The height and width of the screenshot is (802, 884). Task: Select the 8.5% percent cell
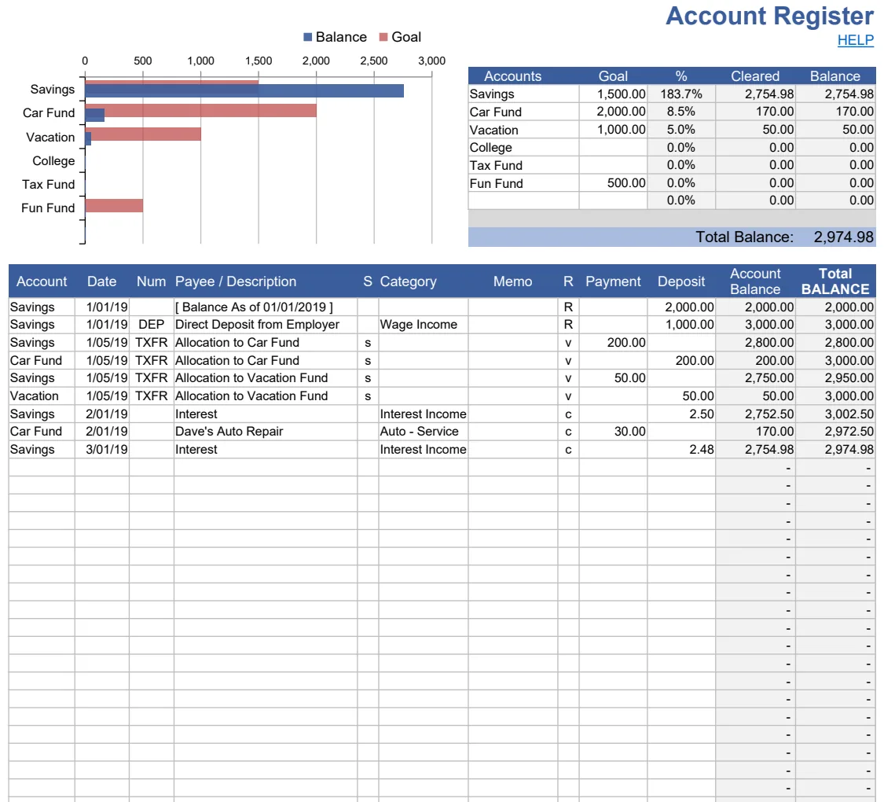coord(681,112)
